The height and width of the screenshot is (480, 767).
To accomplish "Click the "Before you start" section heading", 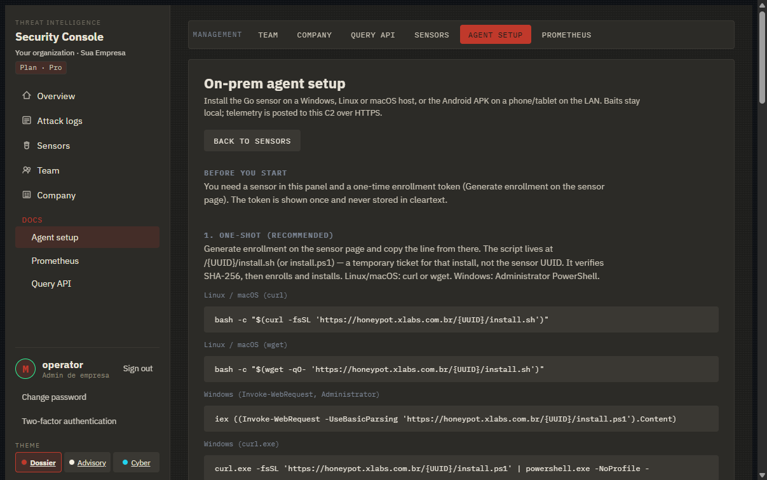I will pyautogui.click(x=245, y=173).
